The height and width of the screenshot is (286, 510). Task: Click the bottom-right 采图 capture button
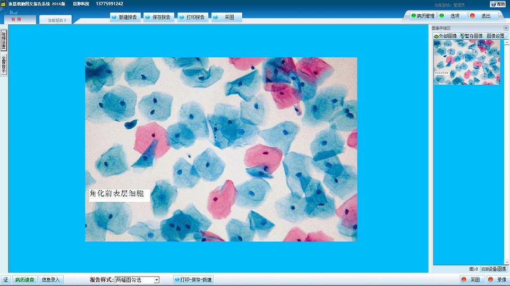coord(472,280)
